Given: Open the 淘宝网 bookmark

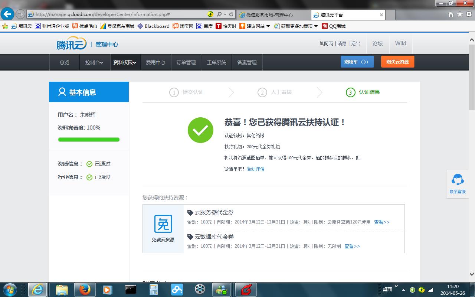Looking at the screenshot, I should (x=183, y=26).
